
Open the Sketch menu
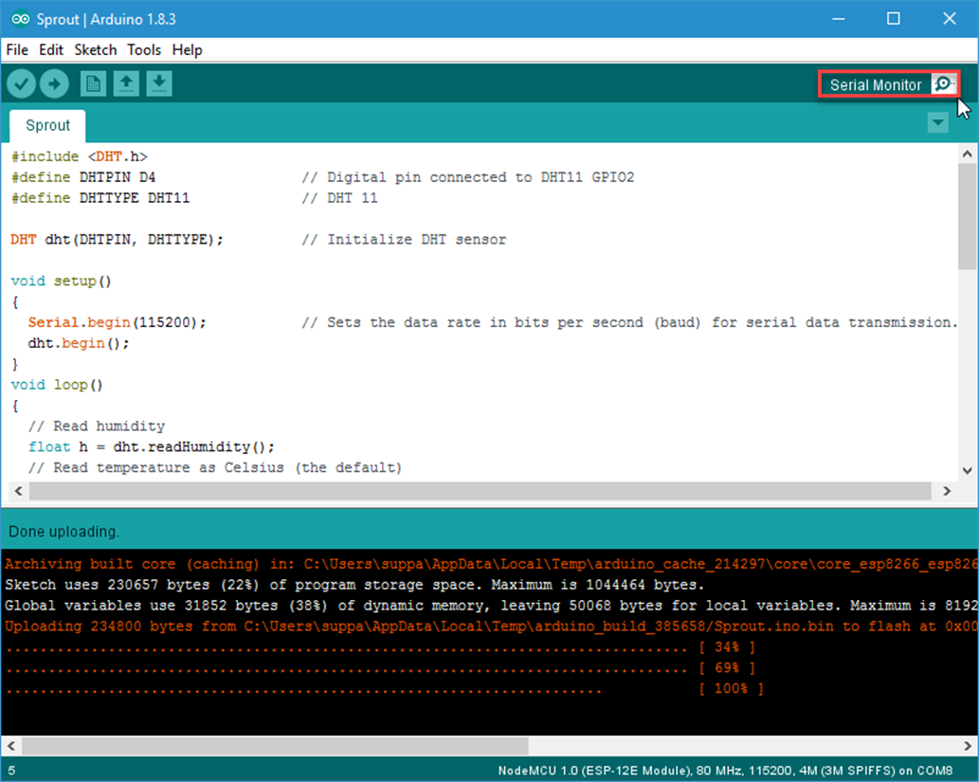(x=96, y=50)
